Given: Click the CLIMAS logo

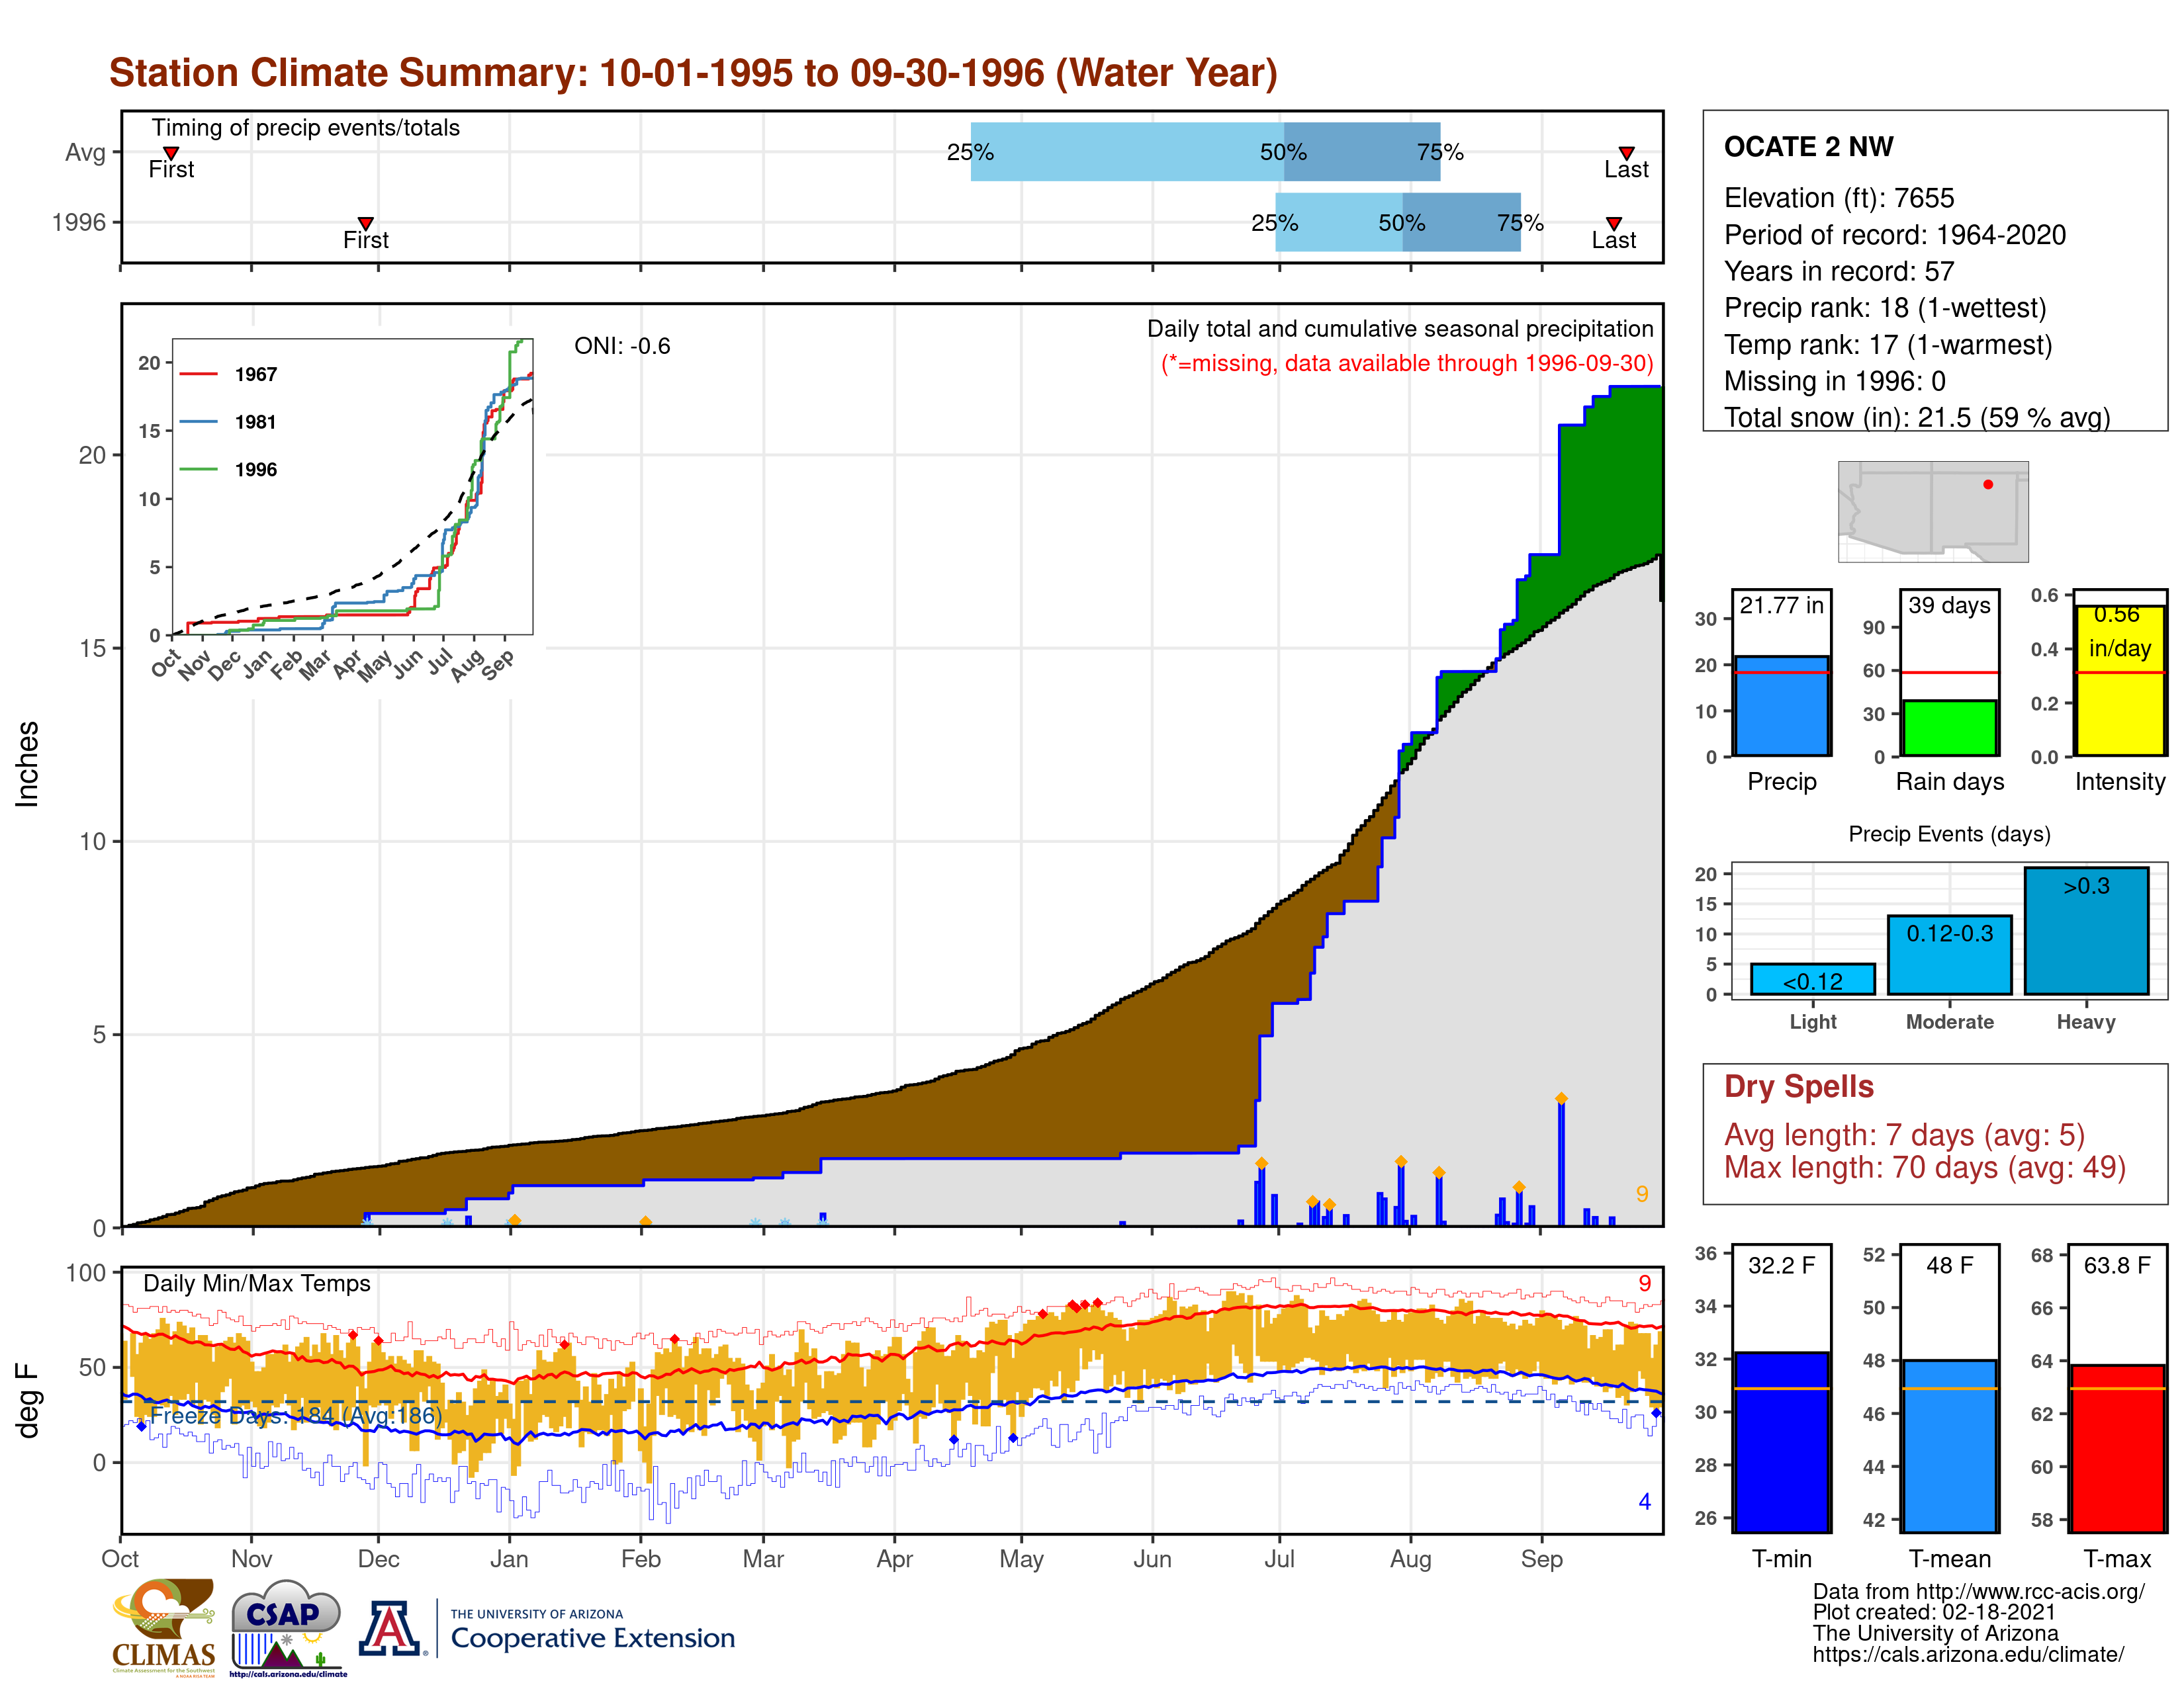Looking at the screenshot, I should [163, 1627].
